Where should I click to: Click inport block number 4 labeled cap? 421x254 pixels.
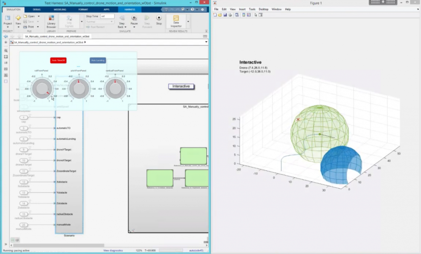(x=24, y=117)
